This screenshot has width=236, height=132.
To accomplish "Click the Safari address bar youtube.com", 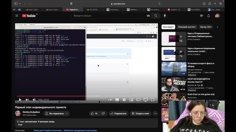I will tap(118, 4).
